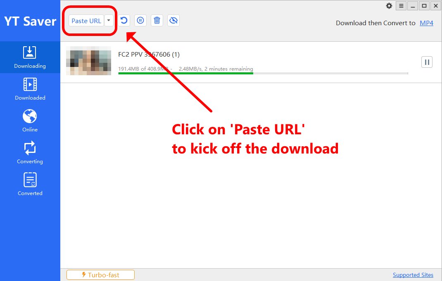Open the Downloading section
Viewport: 442px width, 281px height.
[30, 57]
